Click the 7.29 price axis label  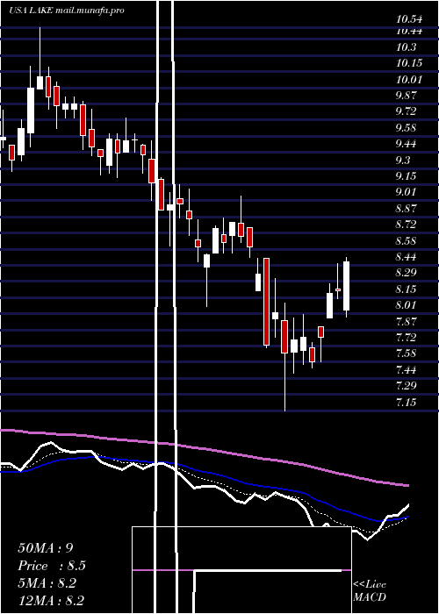[x=406, y=386]
